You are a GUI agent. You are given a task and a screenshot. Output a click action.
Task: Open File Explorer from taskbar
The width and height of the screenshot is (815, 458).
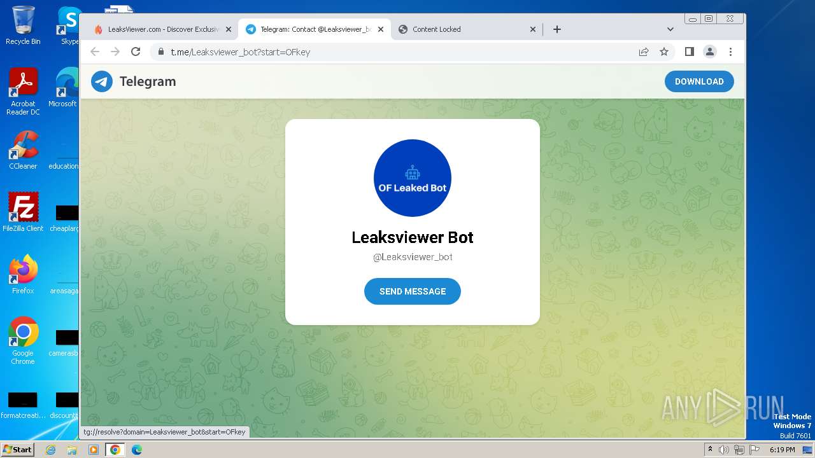[72, 450]
